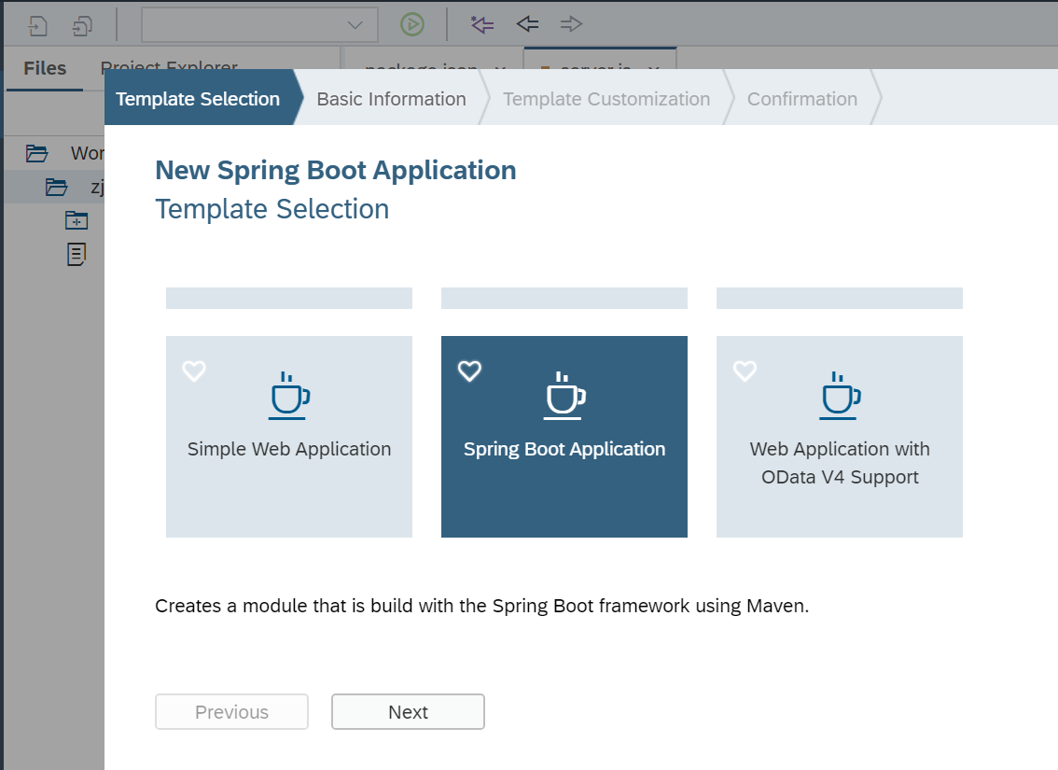This screenshot has width=1058, height=770.
Task: Select the zj project folder in file tree
Action: point(57,187)
